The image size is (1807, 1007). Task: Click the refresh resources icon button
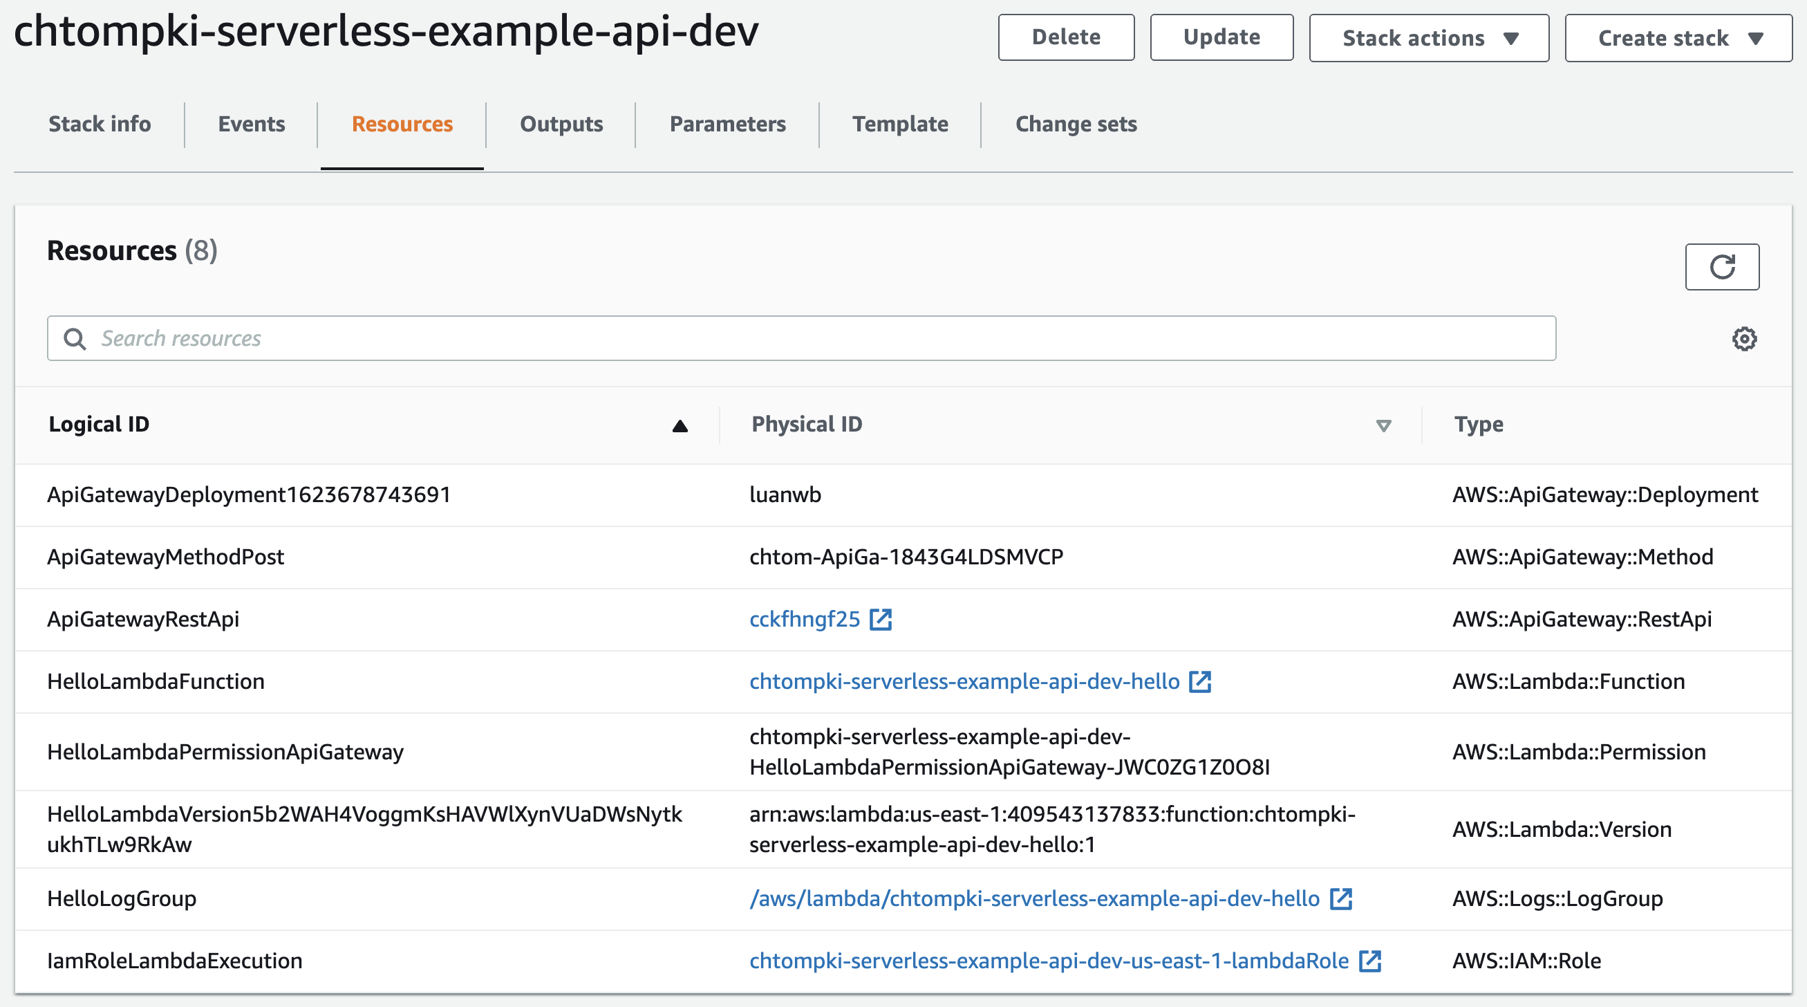pos(1721,267)
